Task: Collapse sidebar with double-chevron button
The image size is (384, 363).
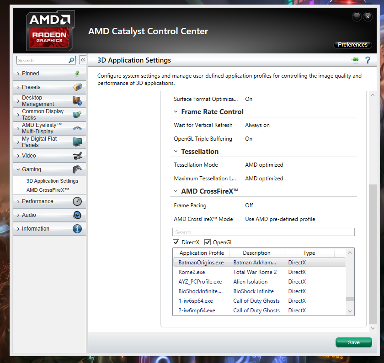Action: pos(83,60)
